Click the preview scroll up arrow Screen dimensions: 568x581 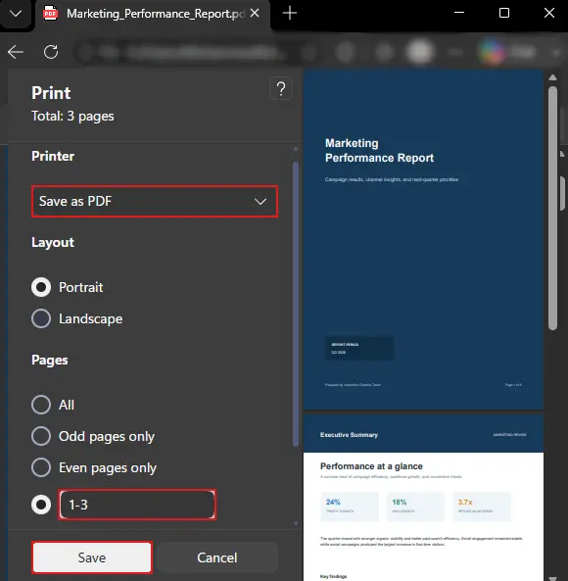552,77
